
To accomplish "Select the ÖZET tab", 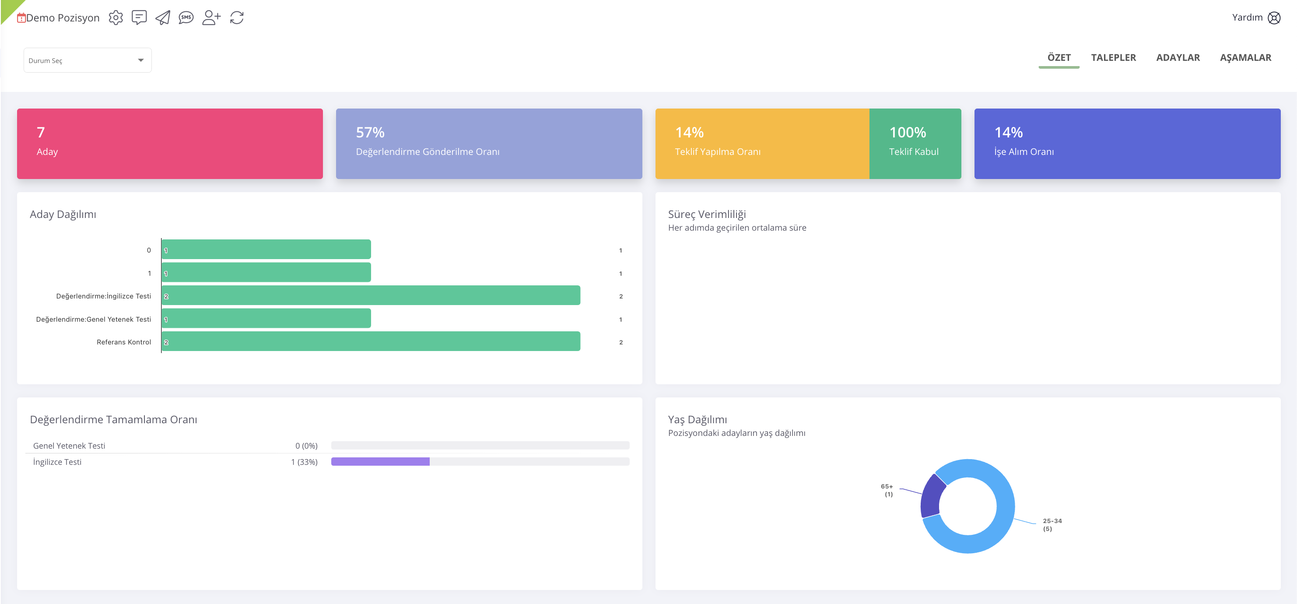I will [x=1059, y=57].
